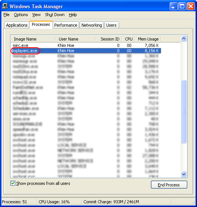Click the window resize grip
Image resolution: width=197 pixels, height=207 pixels.
193,203
